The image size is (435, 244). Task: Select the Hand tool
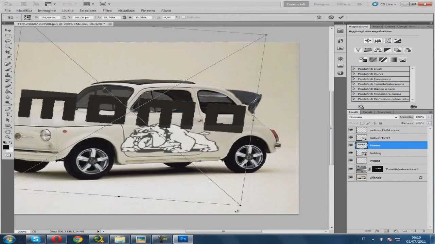point(7,131)
